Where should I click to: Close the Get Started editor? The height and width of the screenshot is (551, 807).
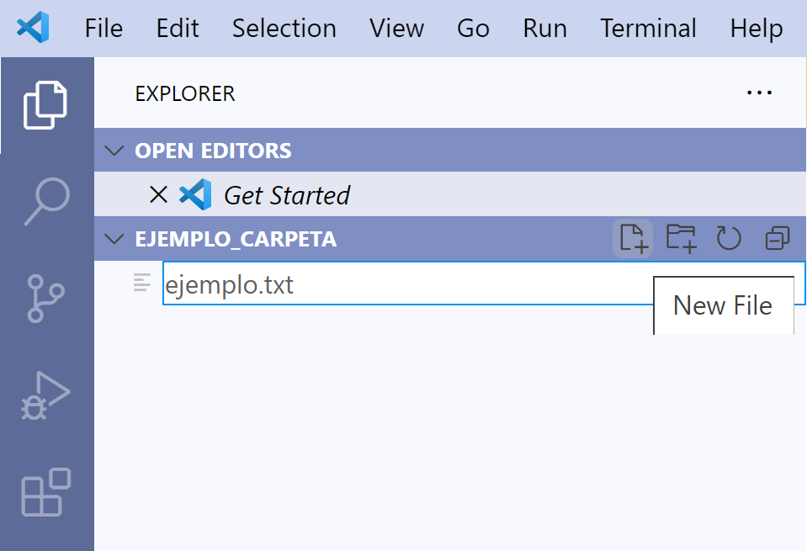[x=158, y=195]
